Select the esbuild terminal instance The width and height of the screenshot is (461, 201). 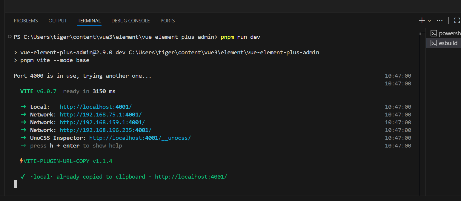[444, 43]
